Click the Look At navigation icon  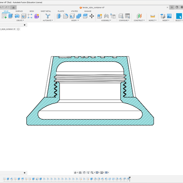point(80,173)
